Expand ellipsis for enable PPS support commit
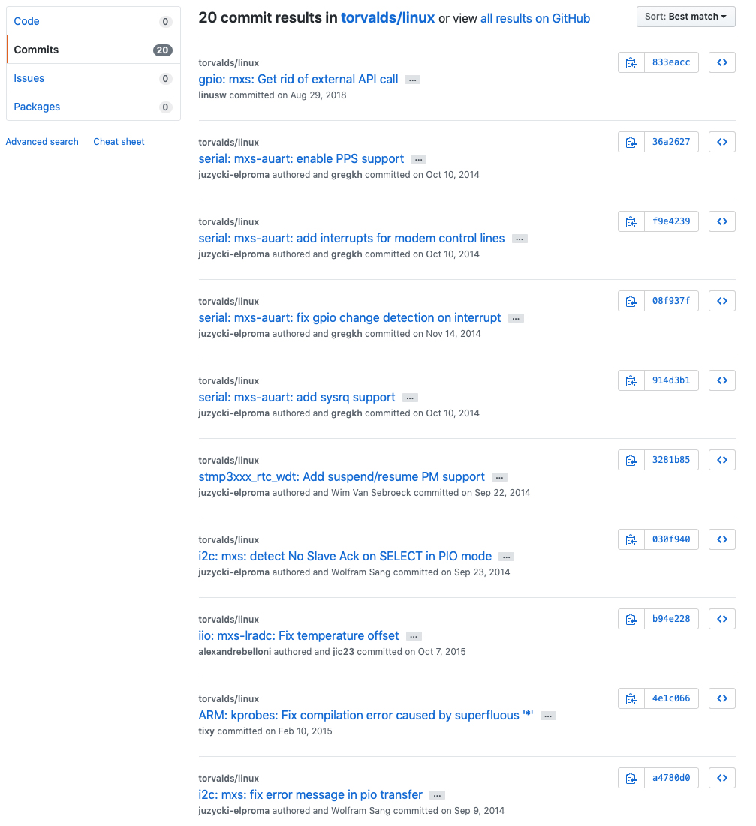756x826 pixels. 418,159
